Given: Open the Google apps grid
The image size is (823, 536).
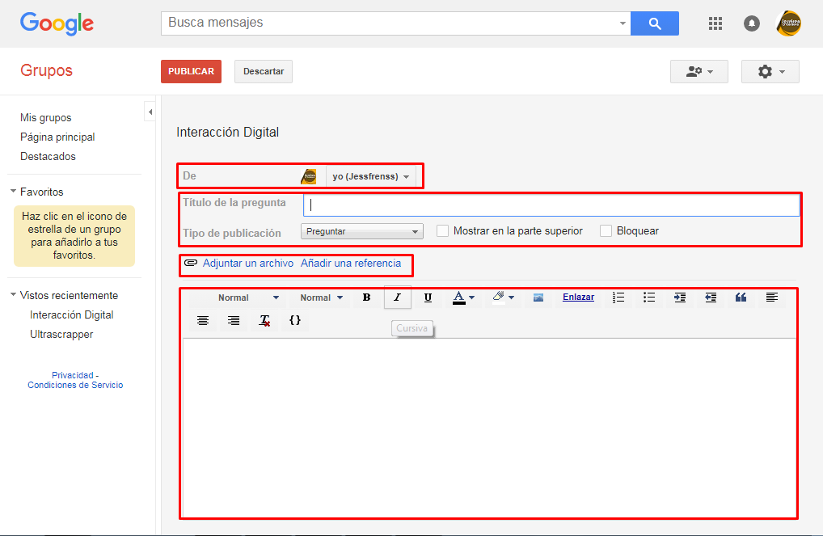Looking at the screenshot, I should pos(715,23).
